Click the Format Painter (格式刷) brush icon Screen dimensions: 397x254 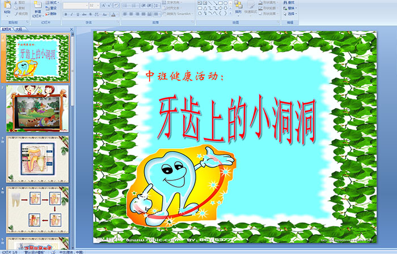tap(16, 14)
